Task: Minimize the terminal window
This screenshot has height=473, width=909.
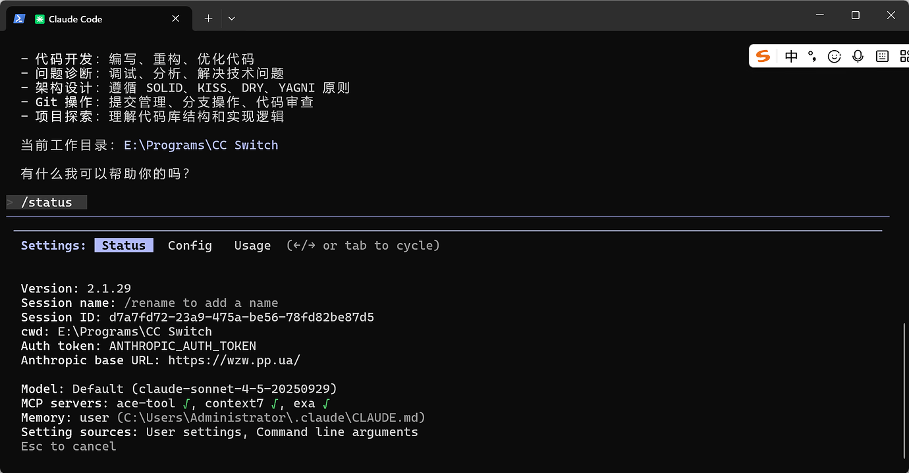Action: tap(819, 15)
